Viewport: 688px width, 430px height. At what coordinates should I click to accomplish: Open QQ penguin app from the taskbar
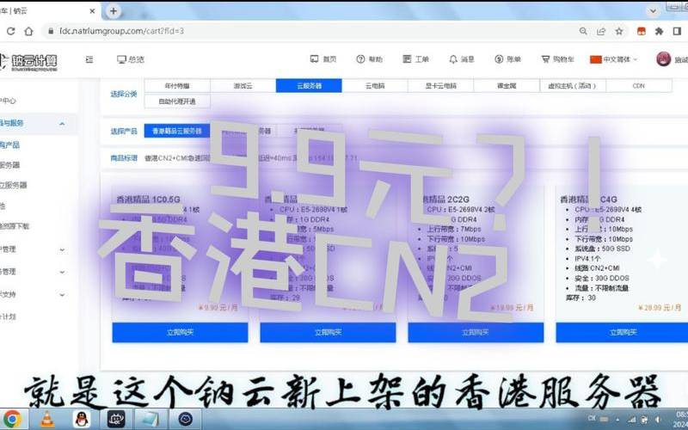82,420
